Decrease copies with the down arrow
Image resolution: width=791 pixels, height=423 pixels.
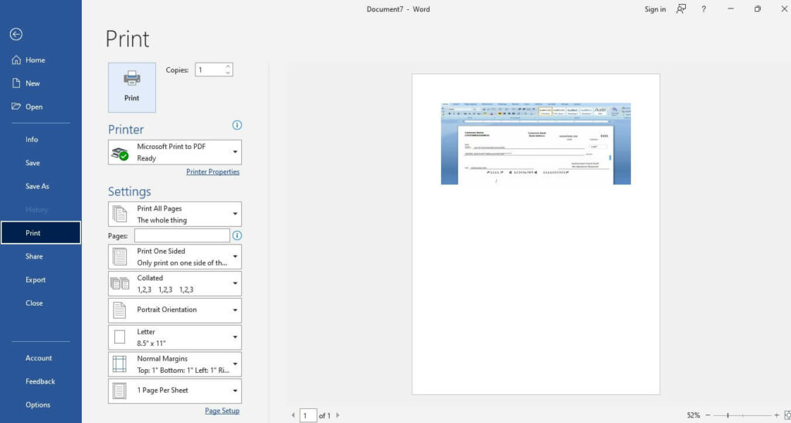[x=228, y=73]
